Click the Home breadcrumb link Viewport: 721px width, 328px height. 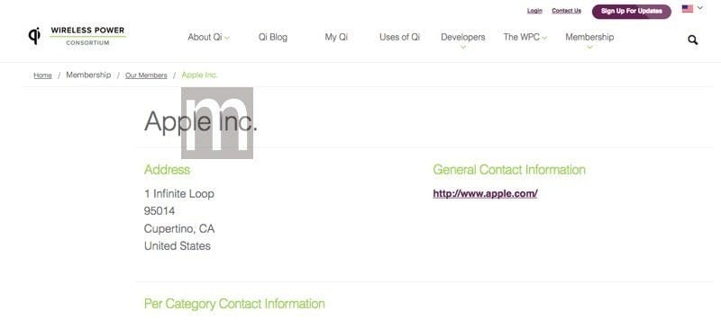42,75
